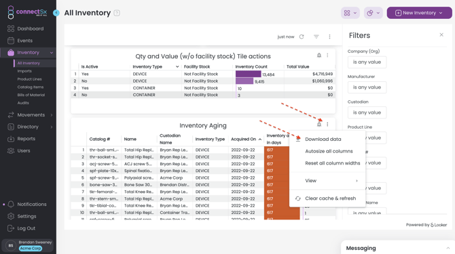The width and height of the screenshot is (455, 254).
Task: Choose Clear cache & refresh menu item
Action: coord(330,198)
